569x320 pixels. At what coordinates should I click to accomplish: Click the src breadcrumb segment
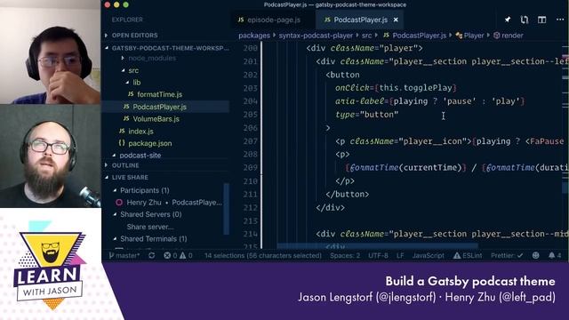pyautogui.click(x=367, y=36)
